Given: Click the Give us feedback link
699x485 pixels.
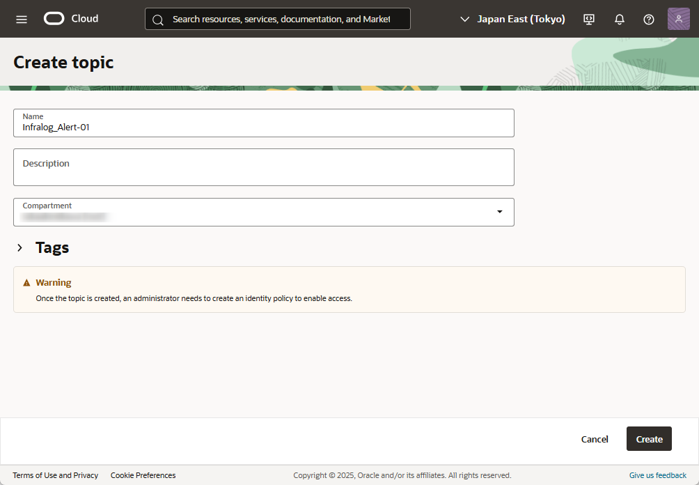Looking at the screenshot, I should [x=657, y=475].
